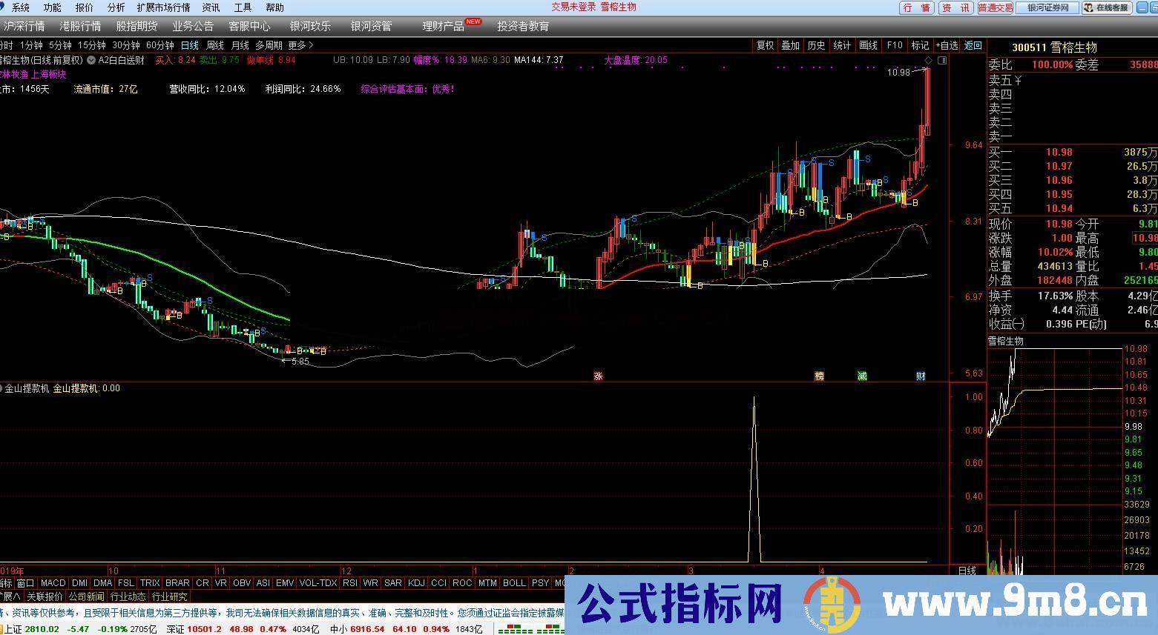The height and width of the screenshot is (635, 1158).
Task: Open the 工具 menu
Action: [x=241, y=7]
